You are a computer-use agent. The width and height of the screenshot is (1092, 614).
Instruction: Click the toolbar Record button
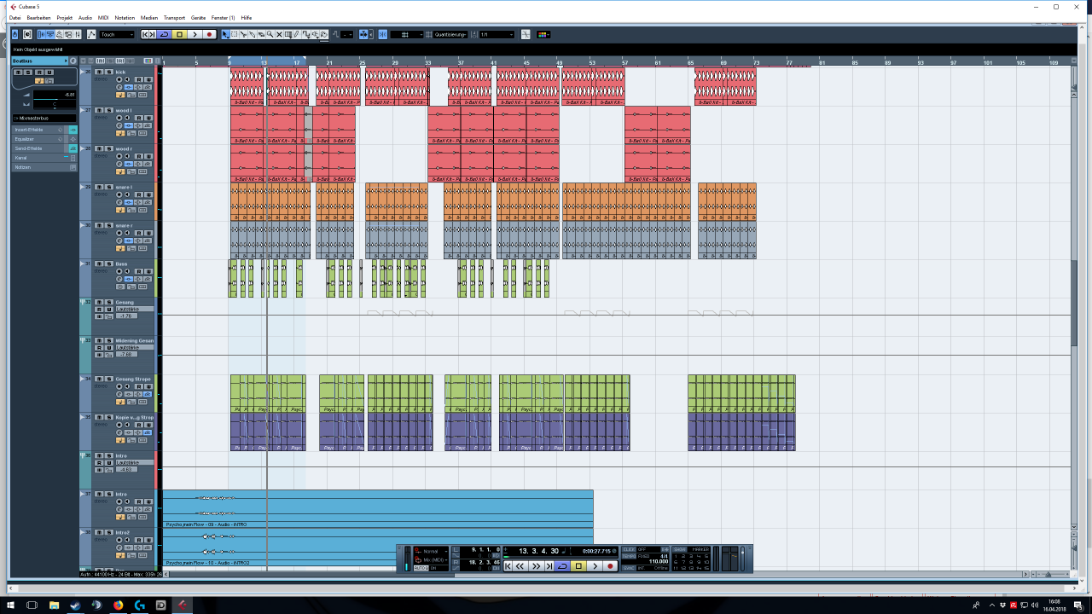click(210, 34)
